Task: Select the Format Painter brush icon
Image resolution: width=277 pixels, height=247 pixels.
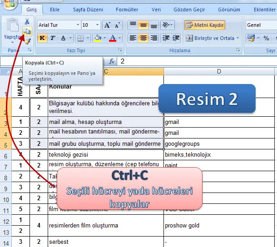Action: point(27,41)
